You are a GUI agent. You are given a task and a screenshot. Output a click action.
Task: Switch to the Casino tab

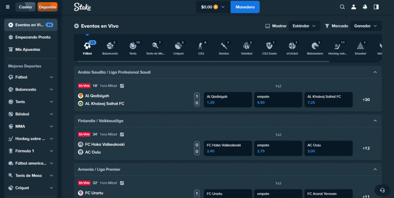click(x=26, y=7)
